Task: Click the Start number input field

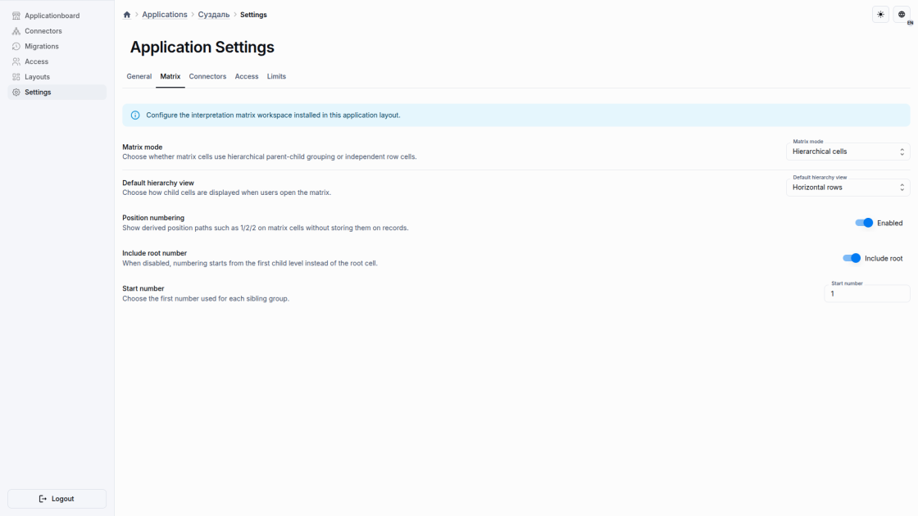Action: click(867, 294)
